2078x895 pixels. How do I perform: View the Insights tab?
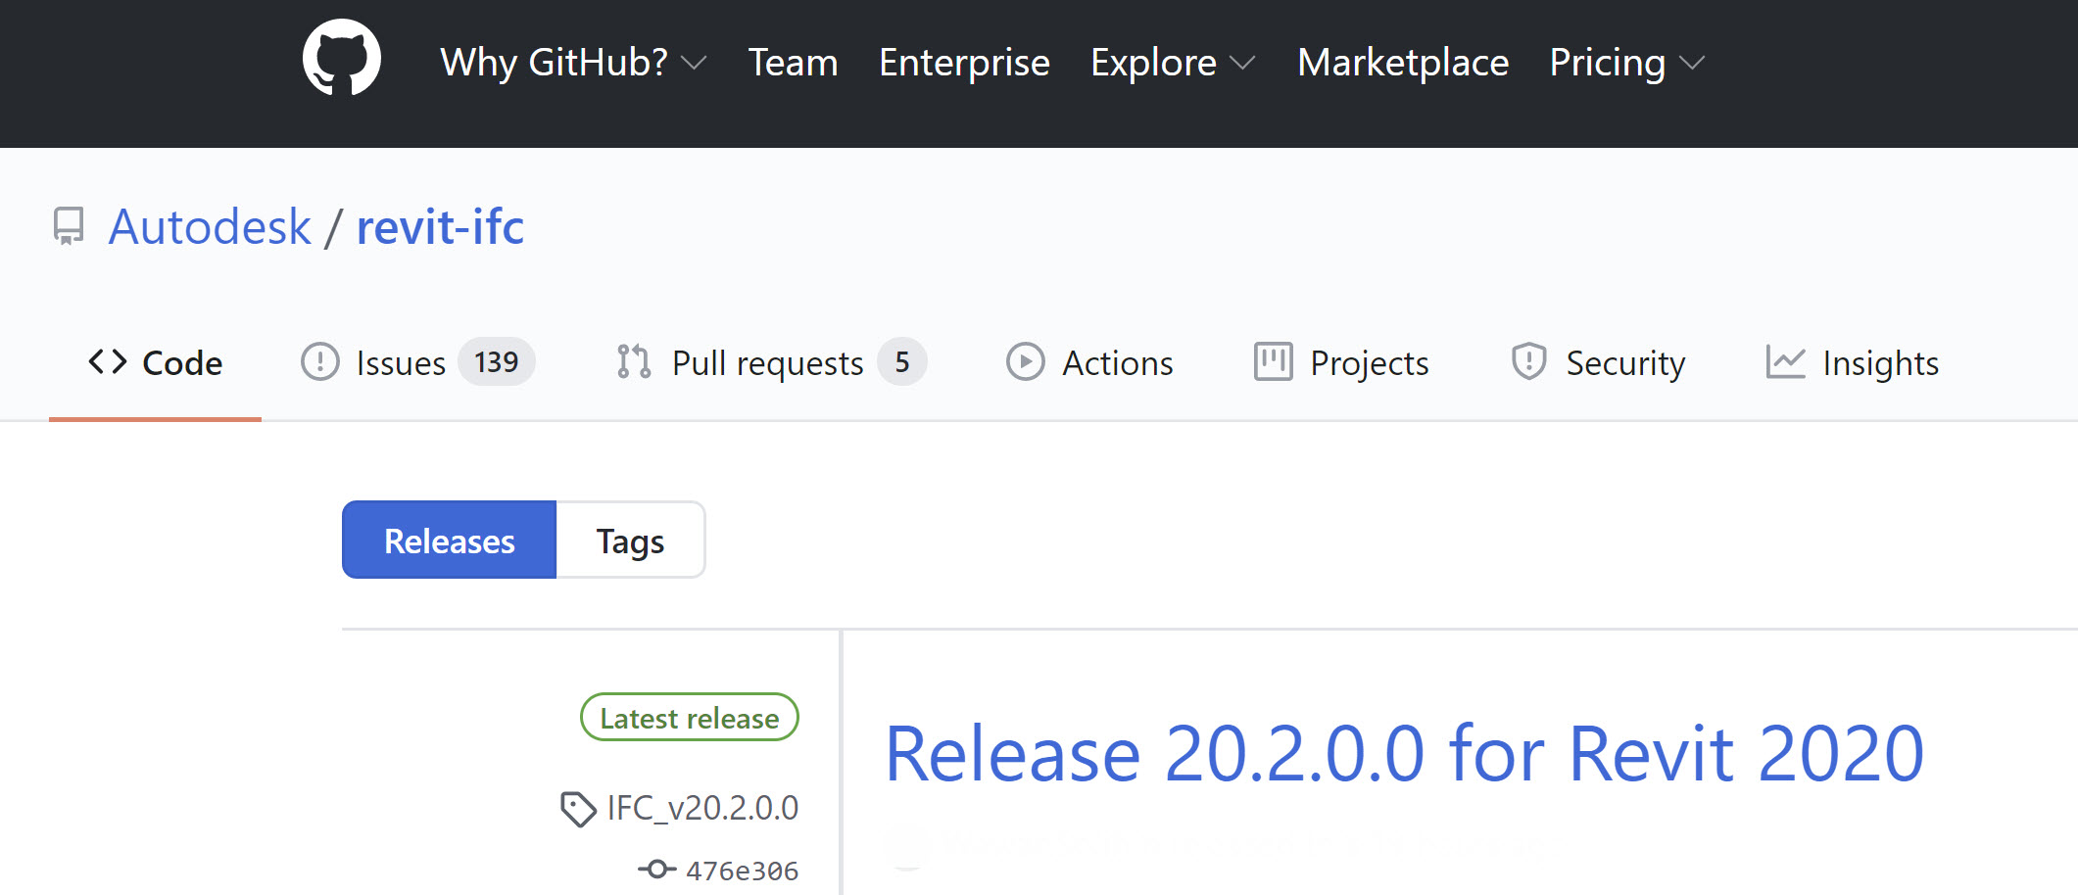tap(1852, 363)
